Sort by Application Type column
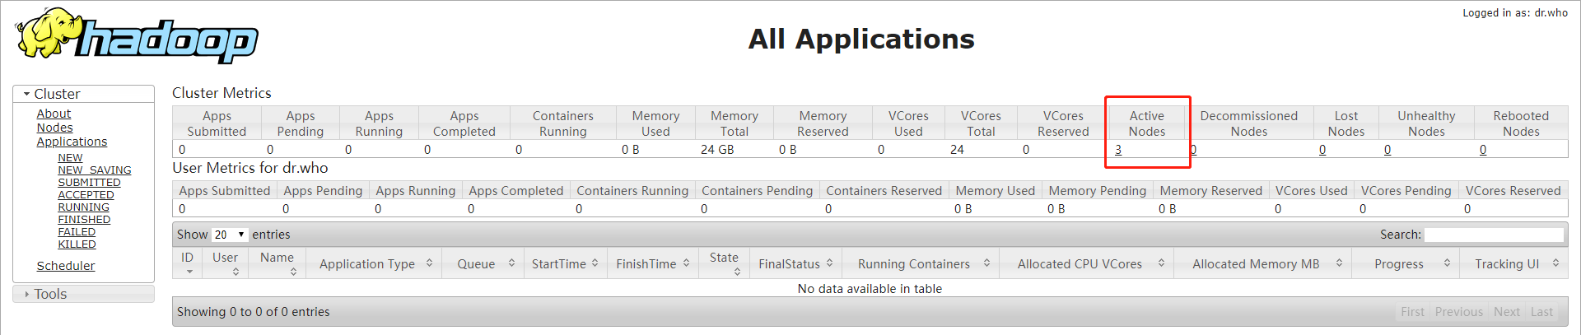The image size is (1581, 335). point(374,264)
